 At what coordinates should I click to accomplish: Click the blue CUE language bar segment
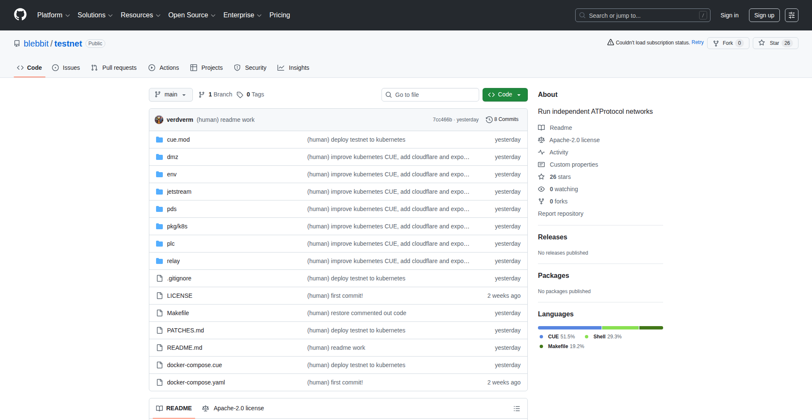[569, 328]
